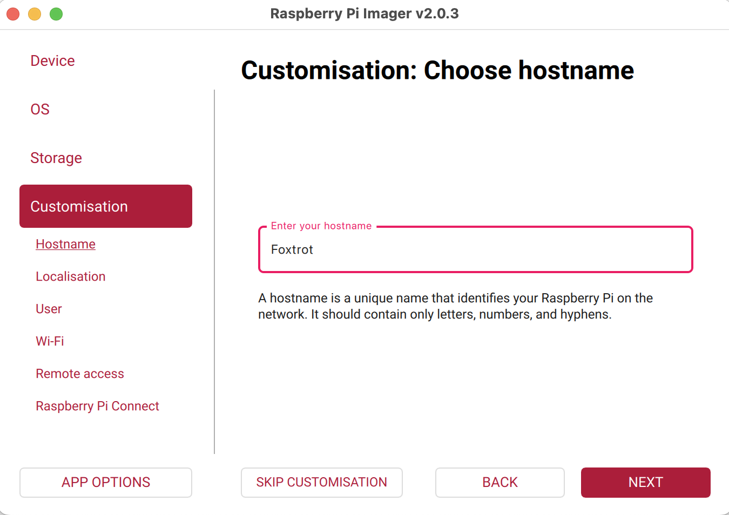This screenshot has width=729, height=515.
Task: Close the Raspberry Pi Imager window
Action: click(x=13, y=14)
